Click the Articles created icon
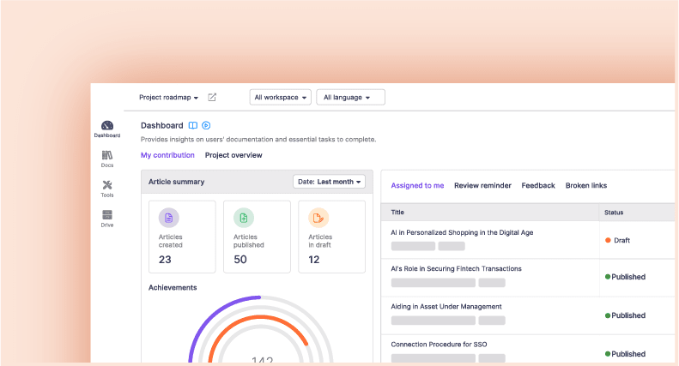679x366 pixels. pyautogui.click(x=168, y=218)
